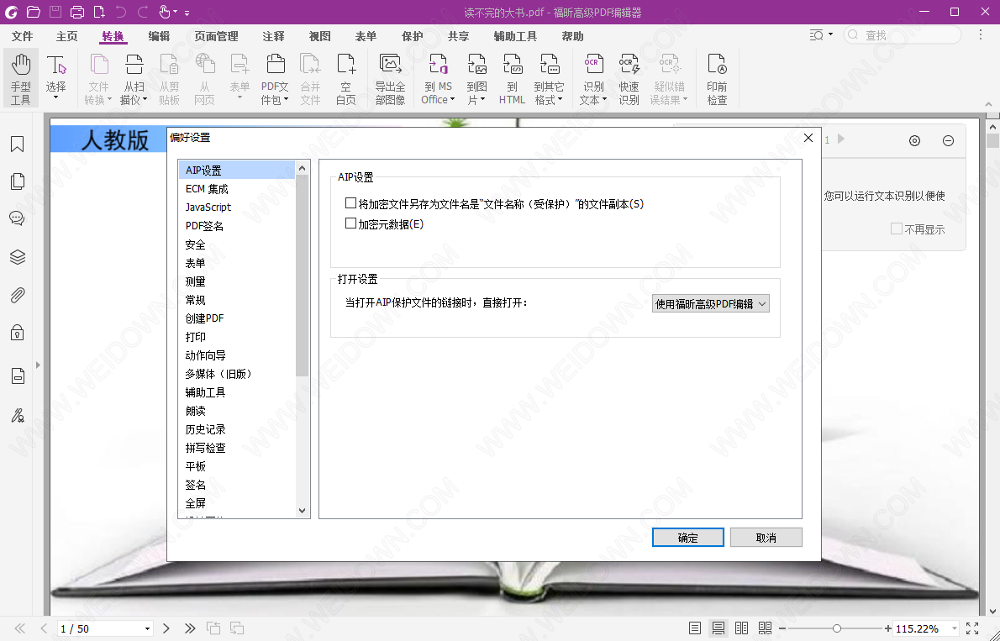Open the 使用福昕高级PDF编辑 dropdown
The width and height of the screenshot is (1000, 641).
[x=710, y=303]
